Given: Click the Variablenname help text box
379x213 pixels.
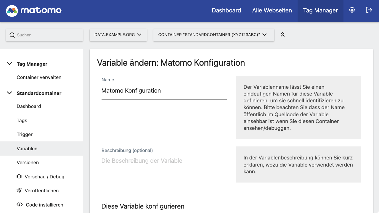Looking at the screenshot, I should 298,107.
